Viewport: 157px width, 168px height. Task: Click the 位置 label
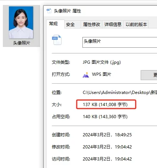point(56,93)
